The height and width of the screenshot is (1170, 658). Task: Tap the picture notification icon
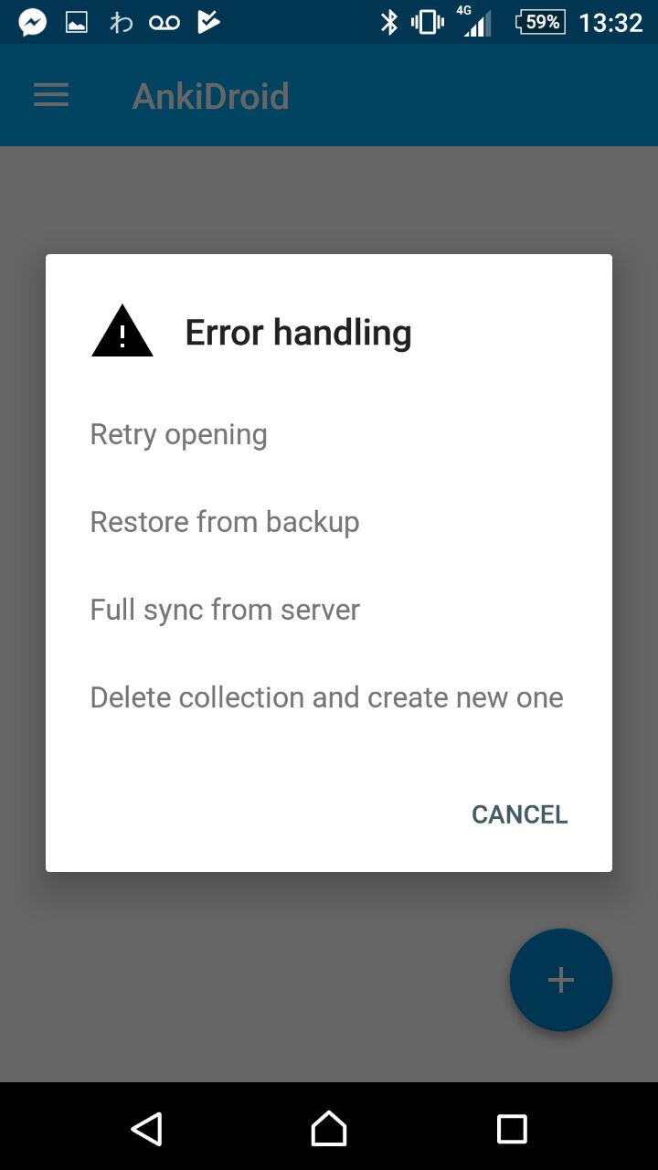pyautogui.click(x=77, y=22)
